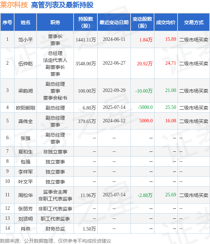210x244 pixels.
Task: Click the 财务总监 position cell
Action: point(55,229)
